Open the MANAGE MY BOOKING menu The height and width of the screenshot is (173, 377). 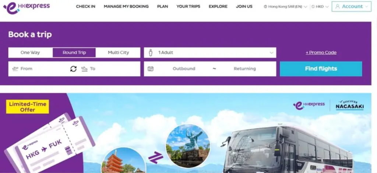(126, 7)
